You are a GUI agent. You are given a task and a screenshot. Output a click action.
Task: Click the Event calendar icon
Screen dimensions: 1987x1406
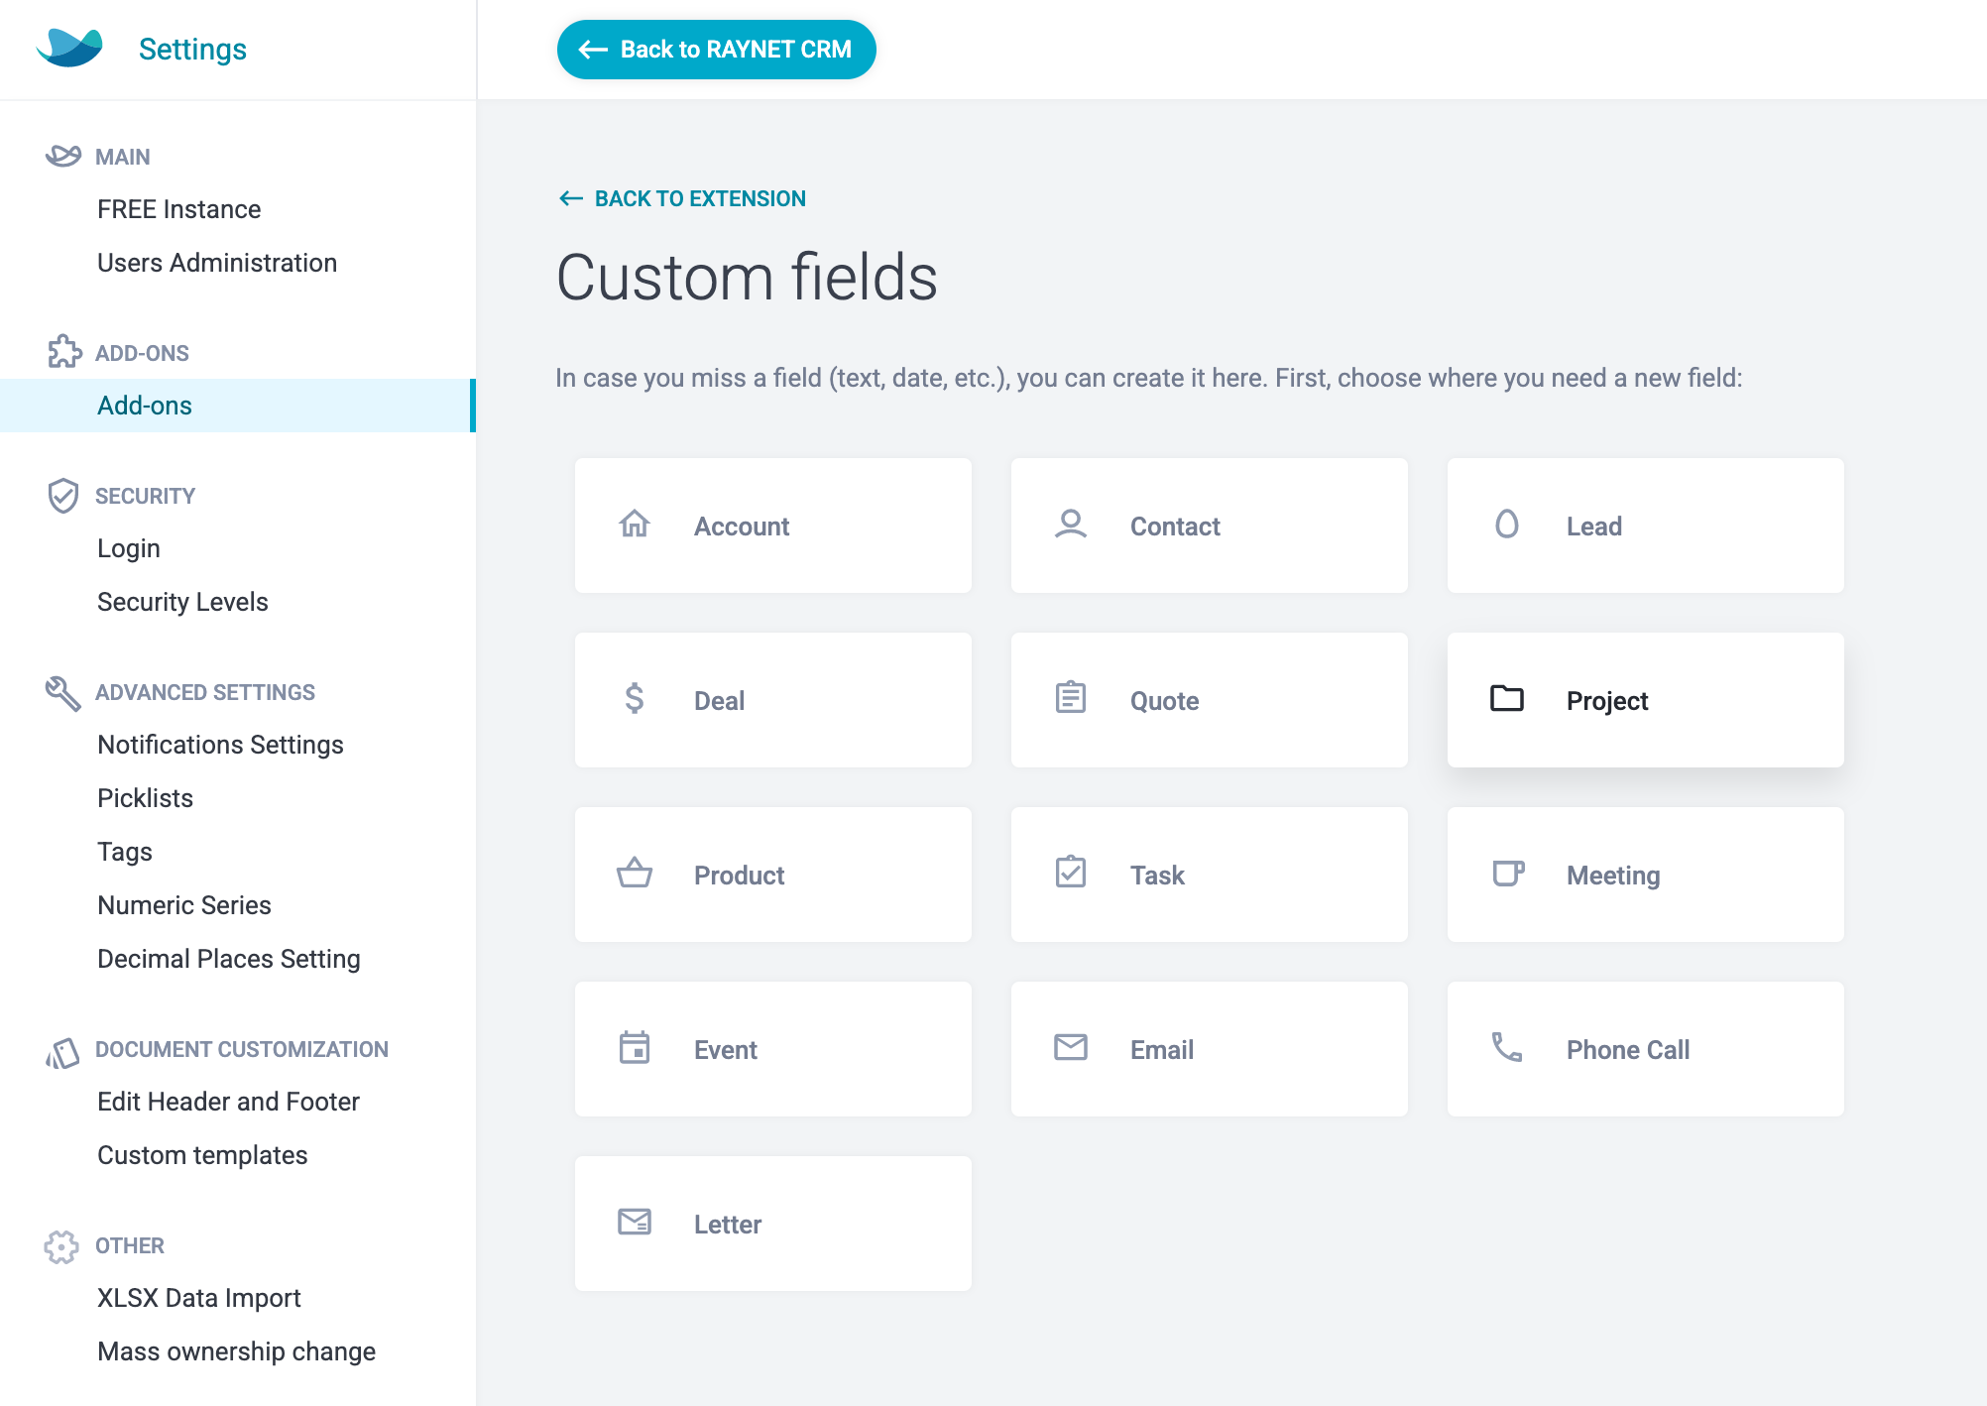[x=635, y=1047]
